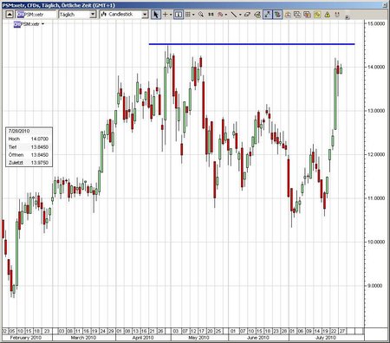Toggle the auto-scale diagonal arrows button

268,14
